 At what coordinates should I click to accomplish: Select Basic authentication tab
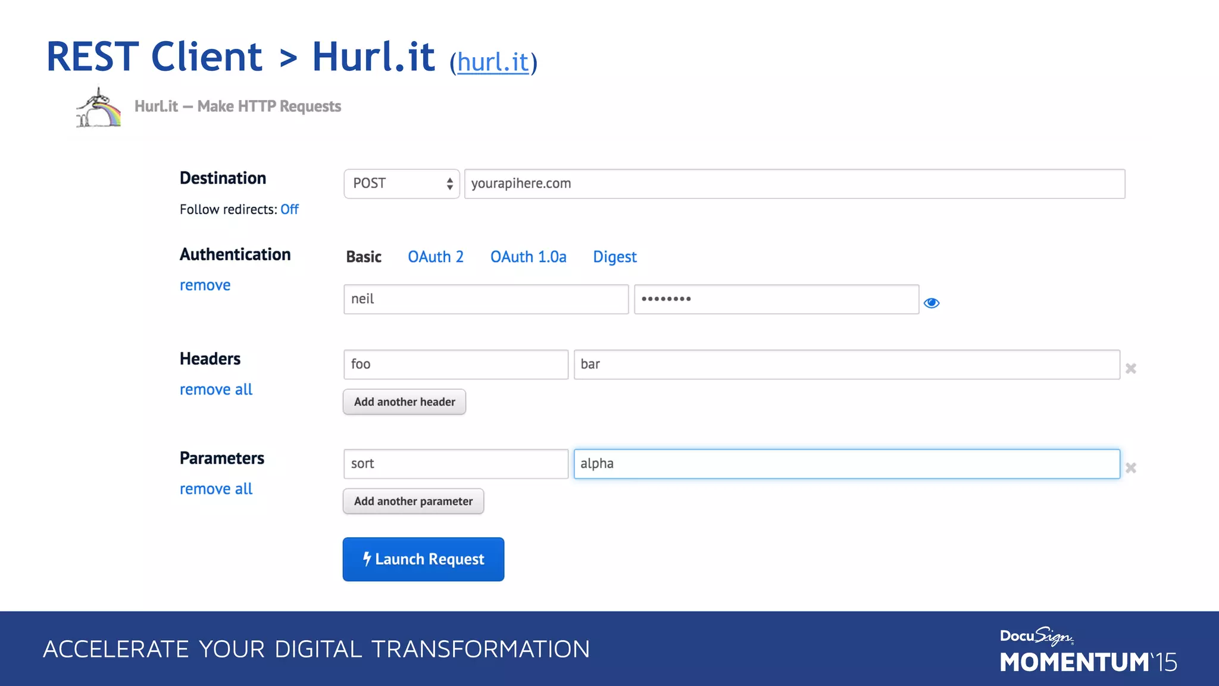(x=364, y=257)
